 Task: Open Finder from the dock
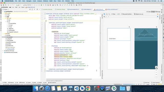(36, 88)
